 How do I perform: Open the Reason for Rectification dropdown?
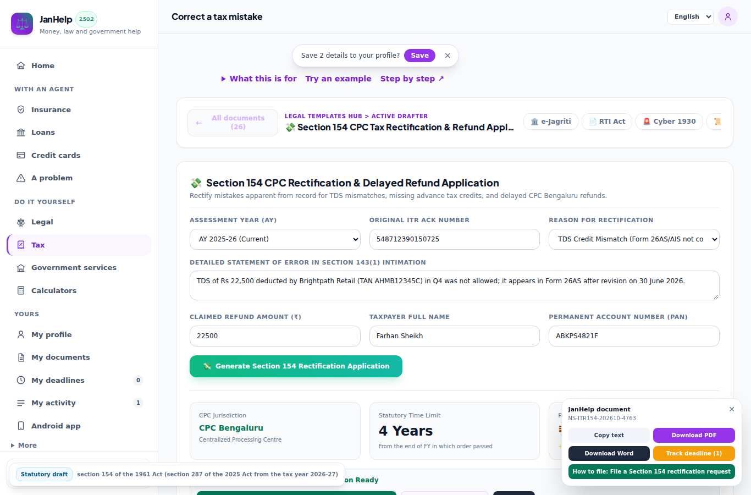[634, 239]
